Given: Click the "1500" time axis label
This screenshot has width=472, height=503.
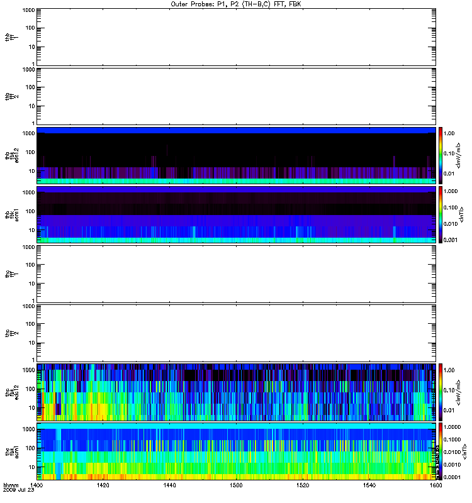Looking at the screenshot, I should [x=236, y=485].
